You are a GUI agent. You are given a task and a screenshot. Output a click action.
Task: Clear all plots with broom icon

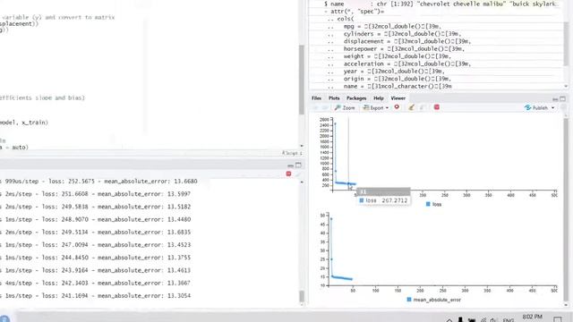(x=412, y=107)
